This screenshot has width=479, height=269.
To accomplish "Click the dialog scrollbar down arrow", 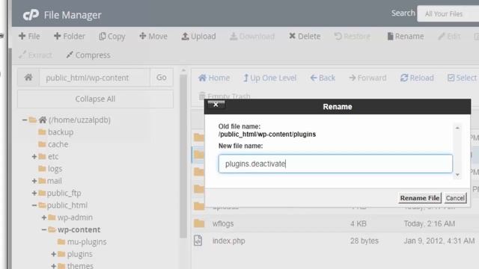I will (x=457, y=174).
